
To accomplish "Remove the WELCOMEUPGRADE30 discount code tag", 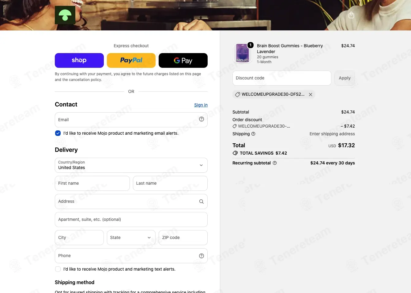I will tap(311, 94).
